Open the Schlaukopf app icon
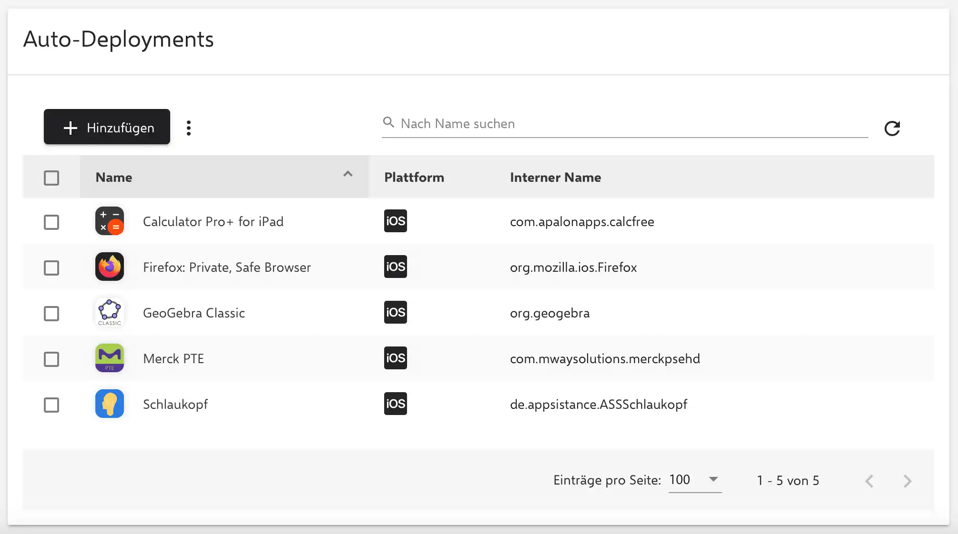This screenshot has height=534, width=958. (110, 404)
